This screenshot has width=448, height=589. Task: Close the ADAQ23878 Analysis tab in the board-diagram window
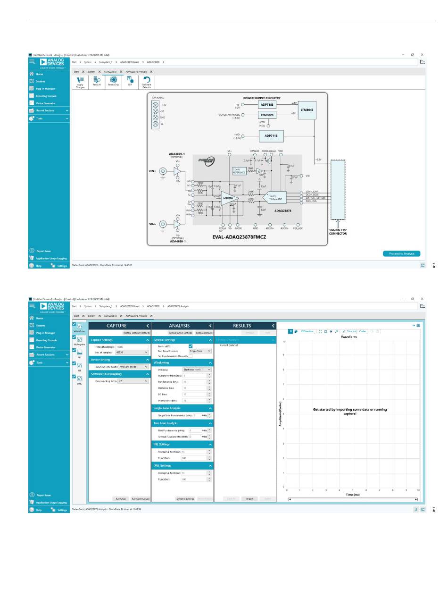(x=151, y=71)
